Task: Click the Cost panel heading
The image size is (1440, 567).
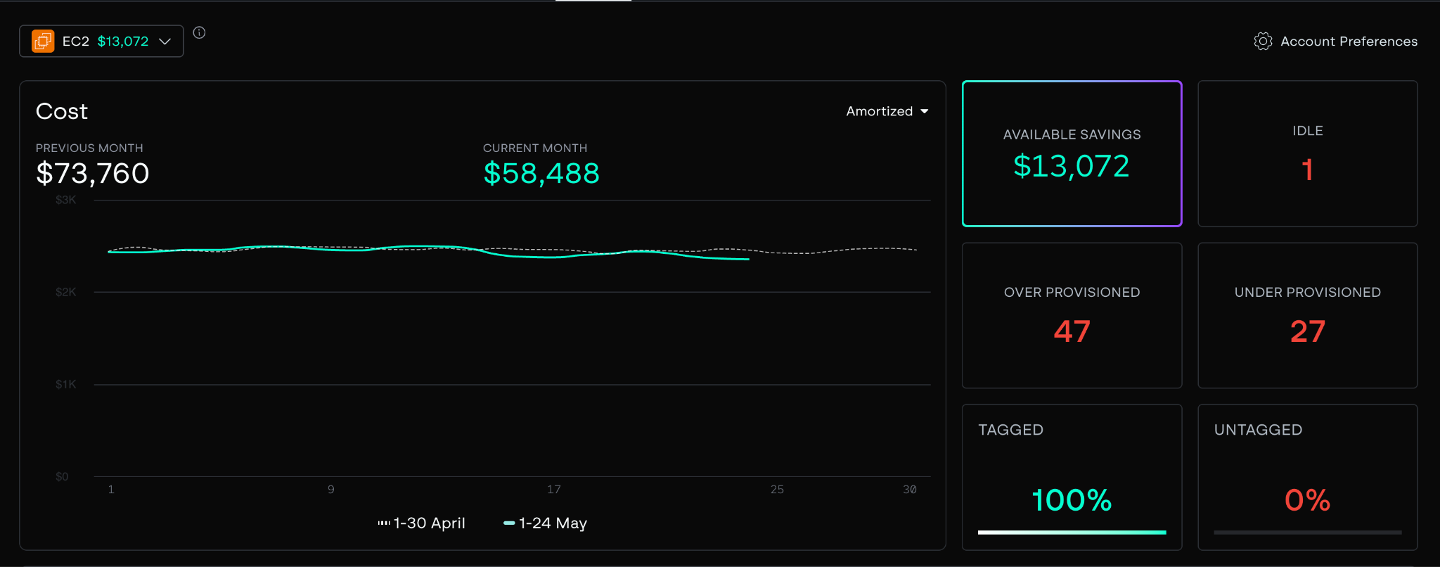Action: point(62,111)
